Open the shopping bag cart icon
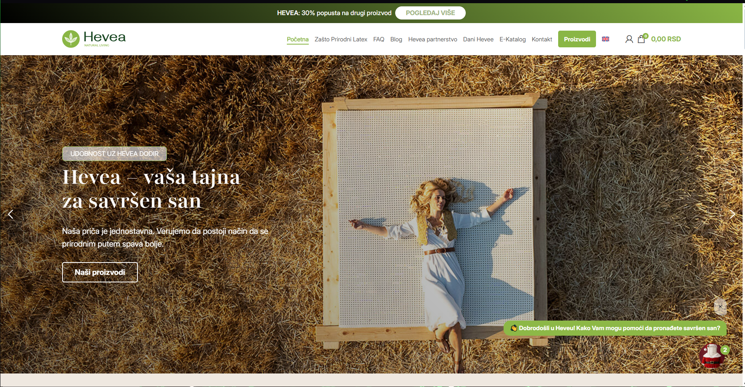 641,39
